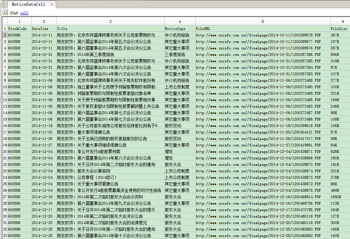Select column header 1
Image resolution: width=350 pixels, height=239 pixels.
[20, 21]
